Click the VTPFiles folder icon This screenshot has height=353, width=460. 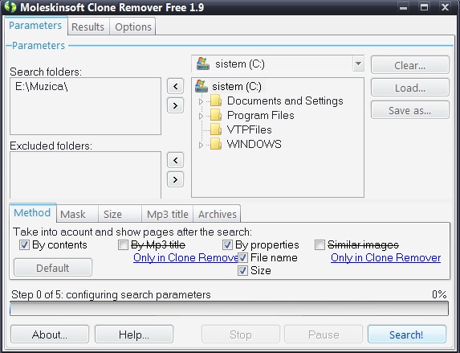pos(216,129)
